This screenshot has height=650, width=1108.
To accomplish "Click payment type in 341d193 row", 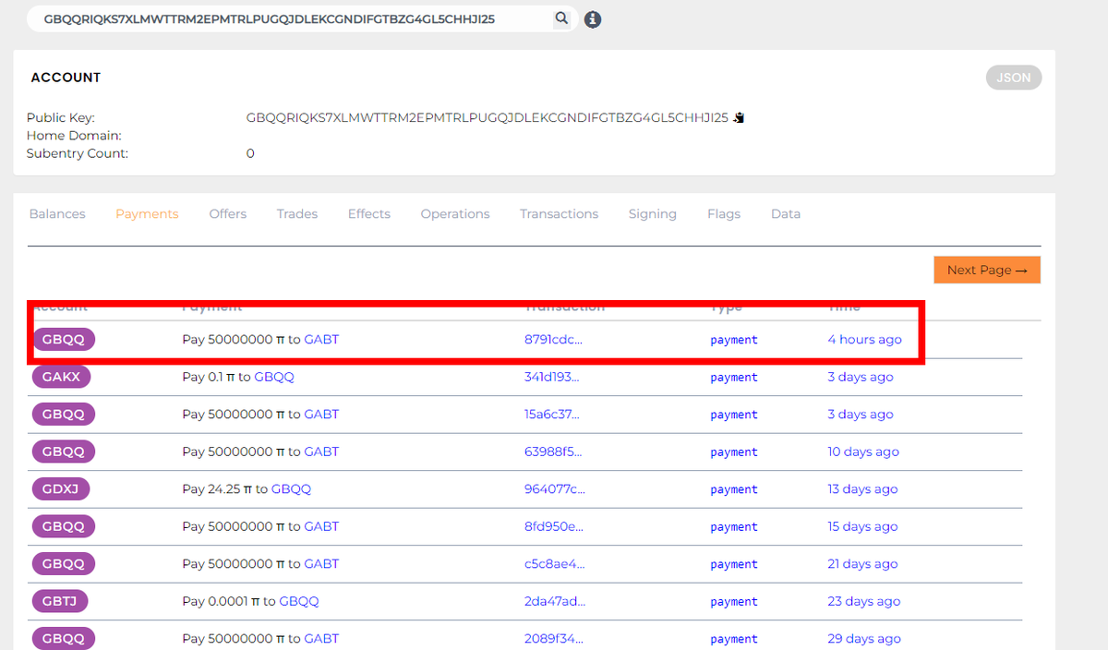I will tap(734, 377).
